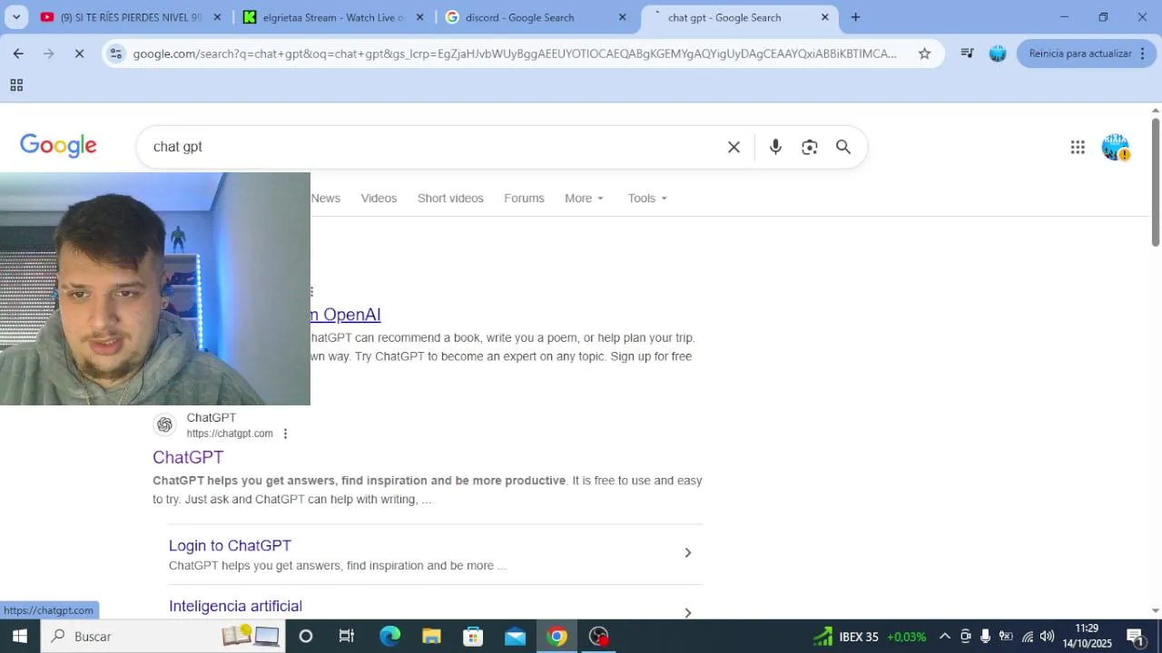The image size is (1162, 653).
Task: Open more options for ChatGPT result
Action: tap(285, 434)
